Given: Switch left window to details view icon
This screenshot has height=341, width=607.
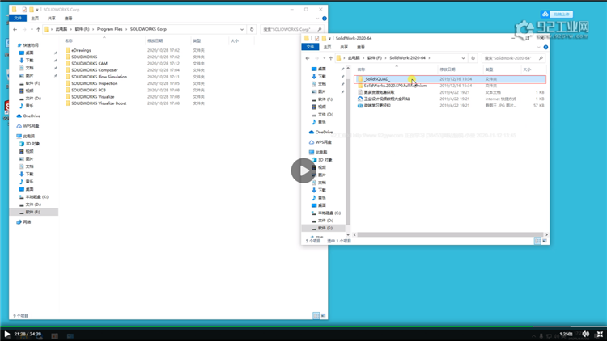Looking at the screenshot, I should click(316, 315).
